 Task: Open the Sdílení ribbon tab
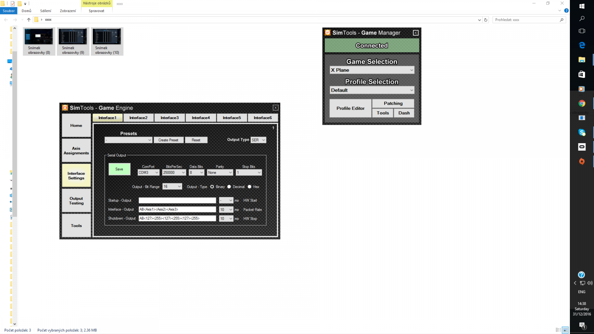pos(46,11)
